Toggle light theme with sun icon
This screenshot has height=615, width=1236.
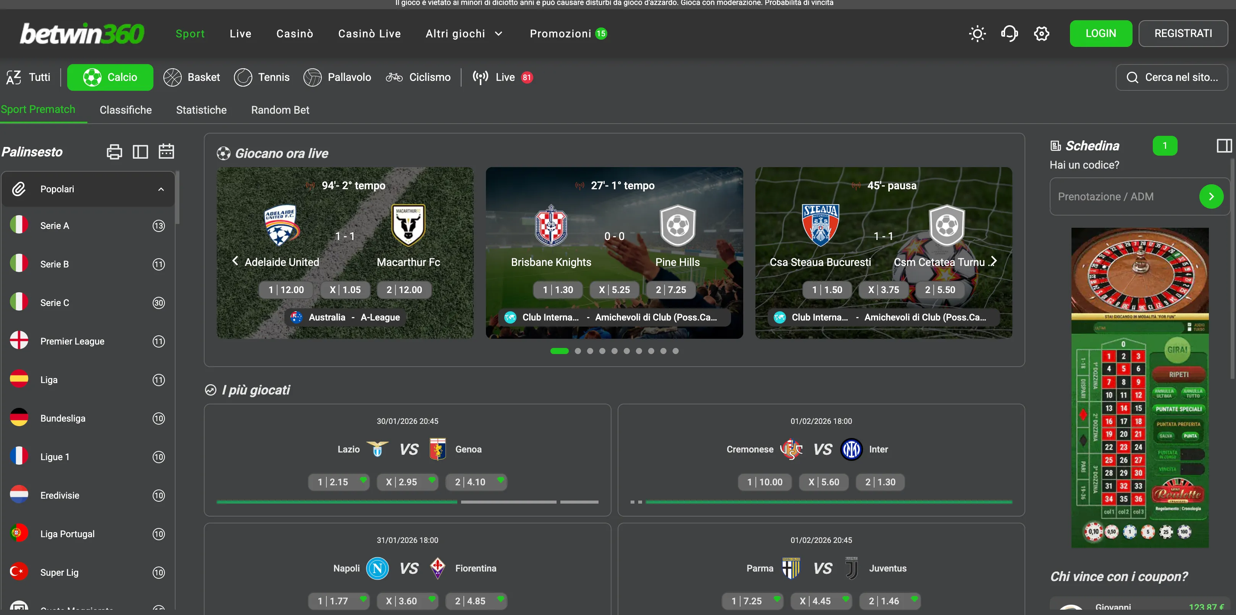(977, 34)
